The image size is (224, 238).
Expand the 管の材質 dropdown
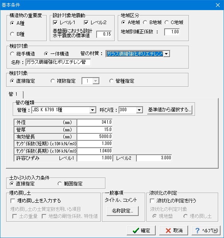166,54
